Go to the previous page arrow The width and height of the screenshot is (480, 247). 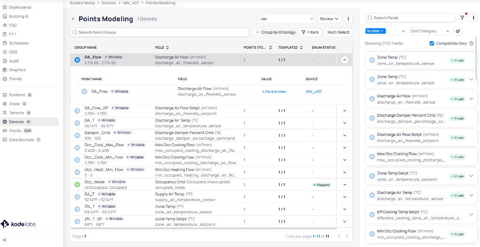339,236
